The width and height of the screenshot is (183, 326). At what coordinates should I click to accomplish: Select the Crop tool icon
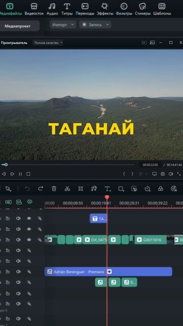[80, 189]
